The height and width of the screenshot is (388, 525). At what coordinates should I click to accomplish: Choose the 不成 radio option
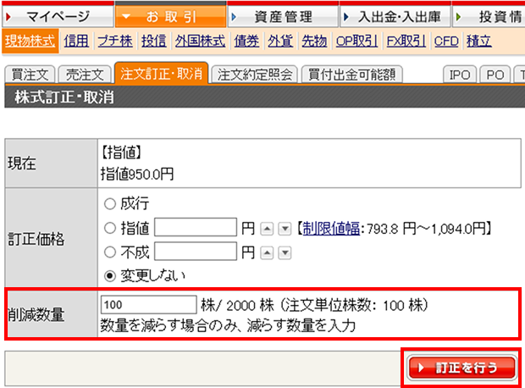(109, 252)
